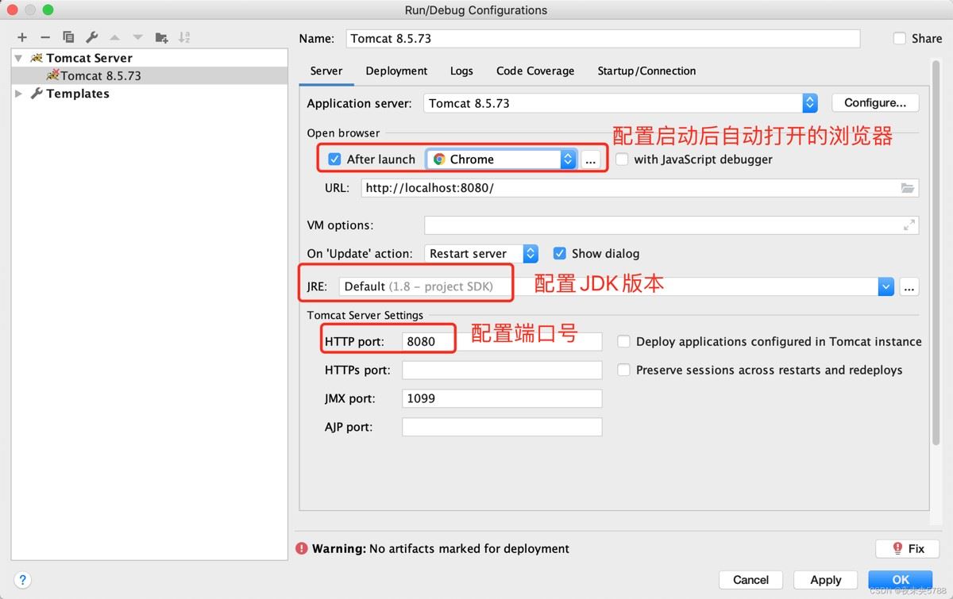The height and width of the screenshot is (599, 953).
Task: Open the wrench edit defaults icon
Action: tap(91, 37)
